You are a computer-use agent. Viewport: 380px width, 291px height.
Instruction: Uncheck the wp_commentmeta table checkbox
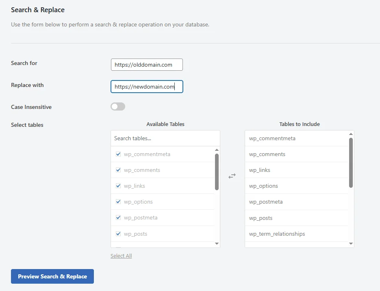(x=118, y=154)
